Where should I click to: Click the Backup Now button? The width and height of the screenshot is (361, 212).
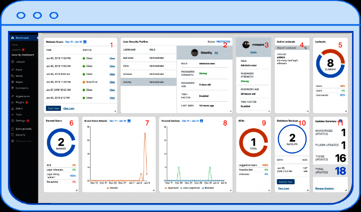coord(286,182)
